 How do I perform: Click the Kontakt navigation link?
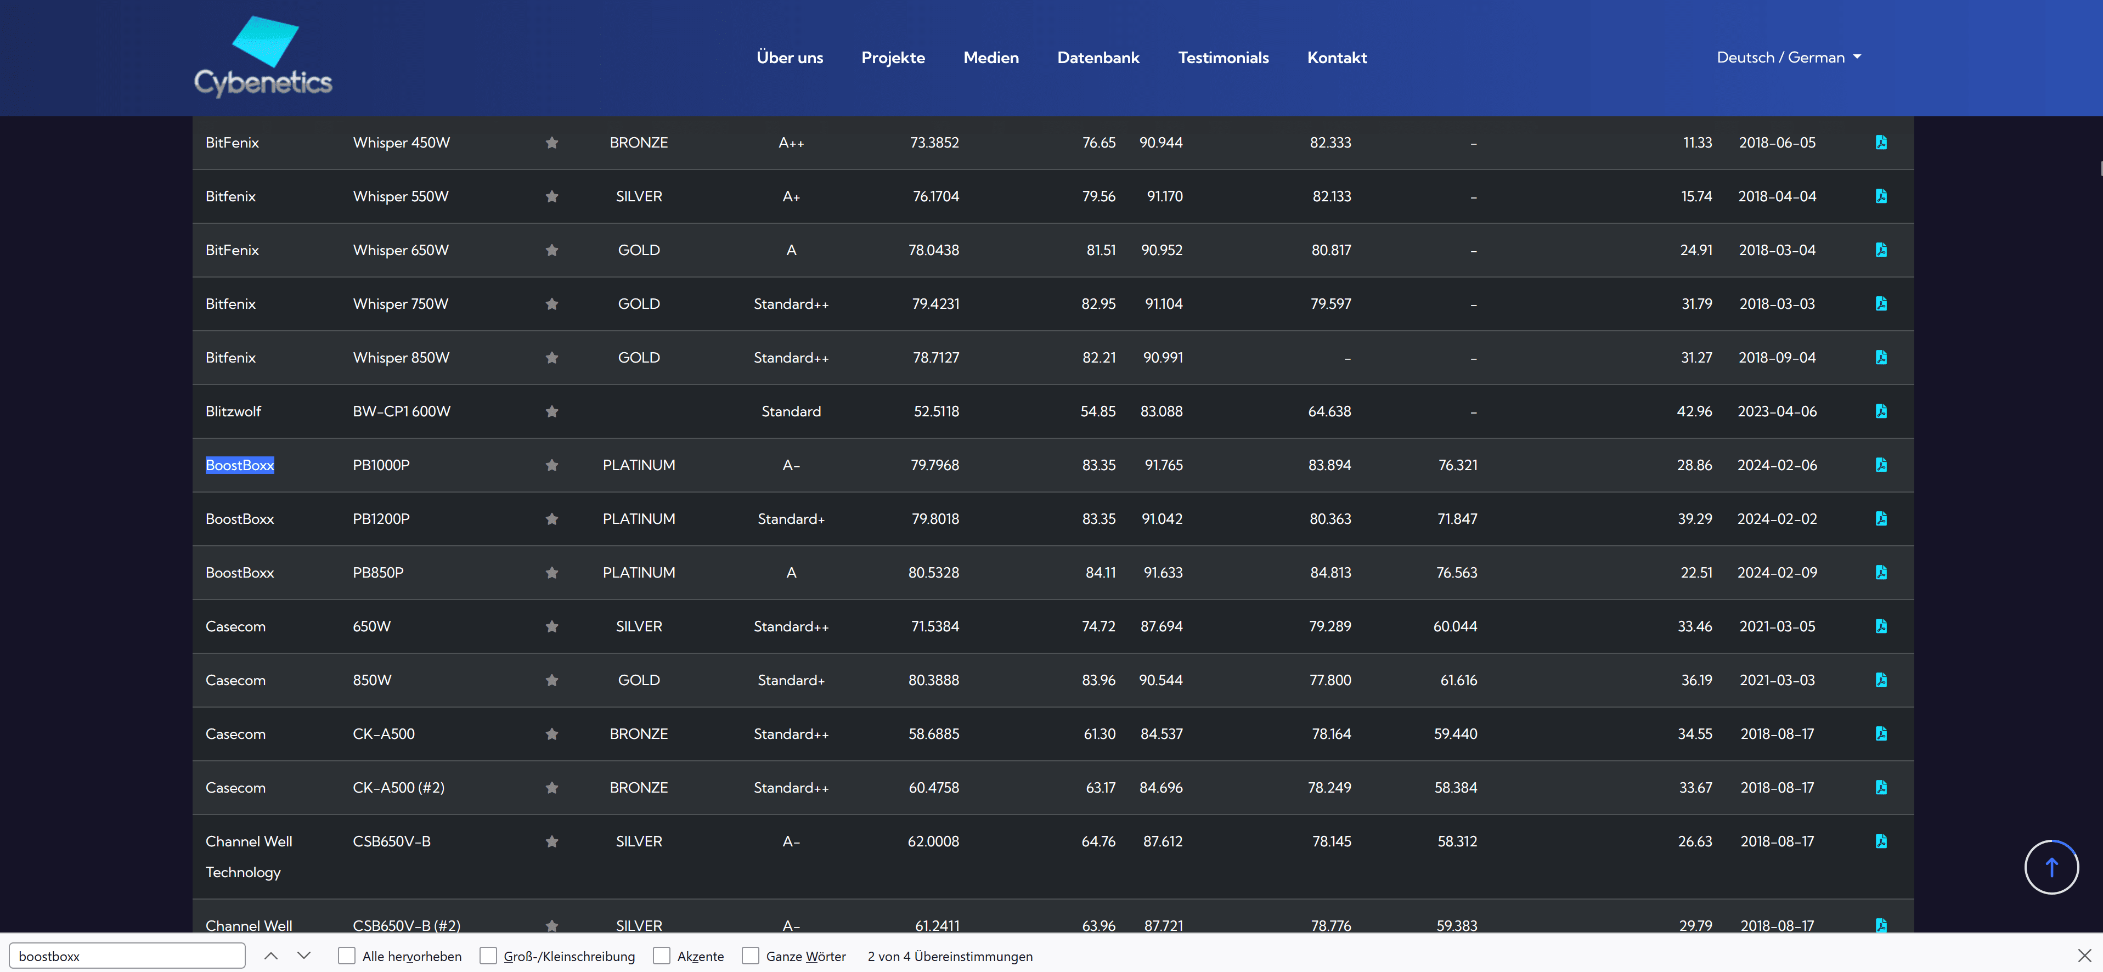tap(1337, 57)
